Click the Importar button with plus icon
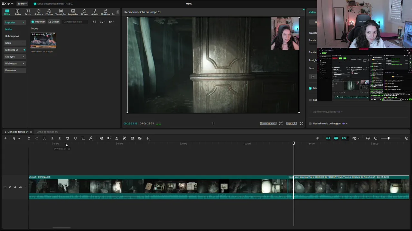 point(38,22)
